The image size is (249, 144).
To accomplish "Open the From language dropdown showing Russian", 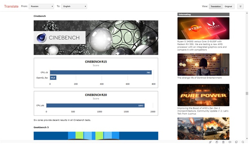I will (41, 6).
